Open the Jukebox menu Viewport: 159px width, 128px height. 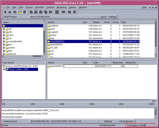pos(51,7)
